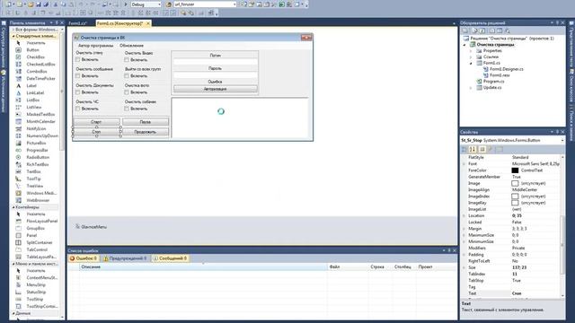Start debugging with the green play icon
Viewport: 575px width, 323px height.
pyautogui.click(x=126, y=4)
